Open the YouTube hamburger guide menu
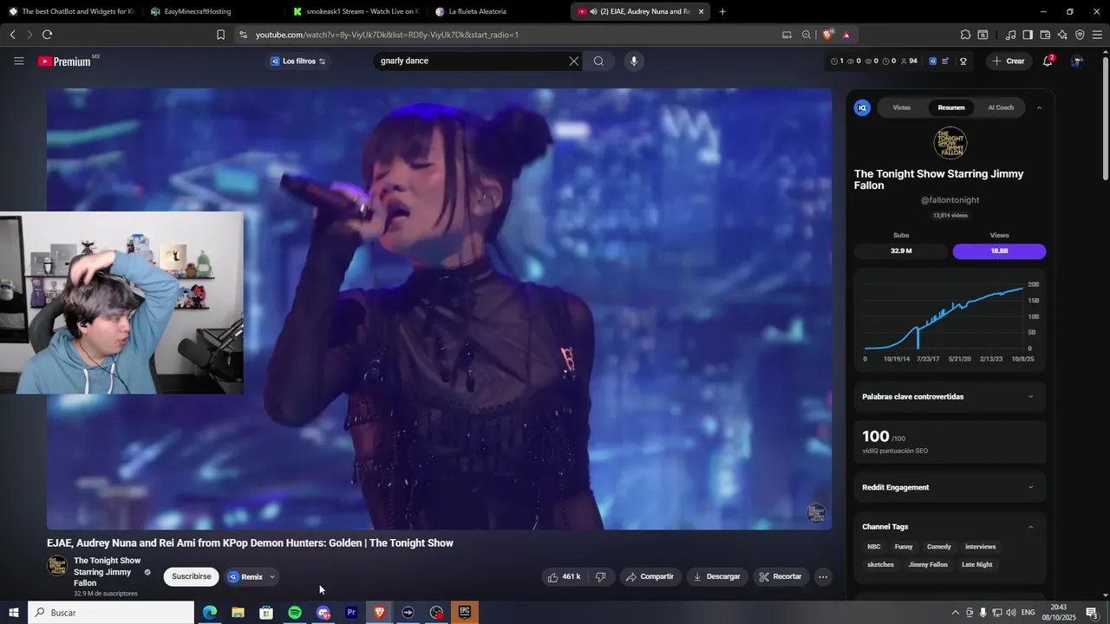The width and height of the screenshot is (1110, 624). coord(18,61)
